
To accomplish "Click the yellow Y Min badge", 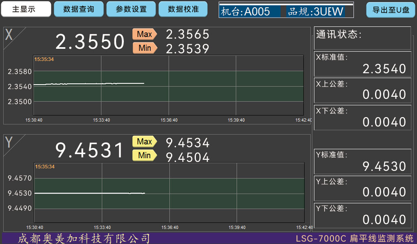I will coord(145,155).
